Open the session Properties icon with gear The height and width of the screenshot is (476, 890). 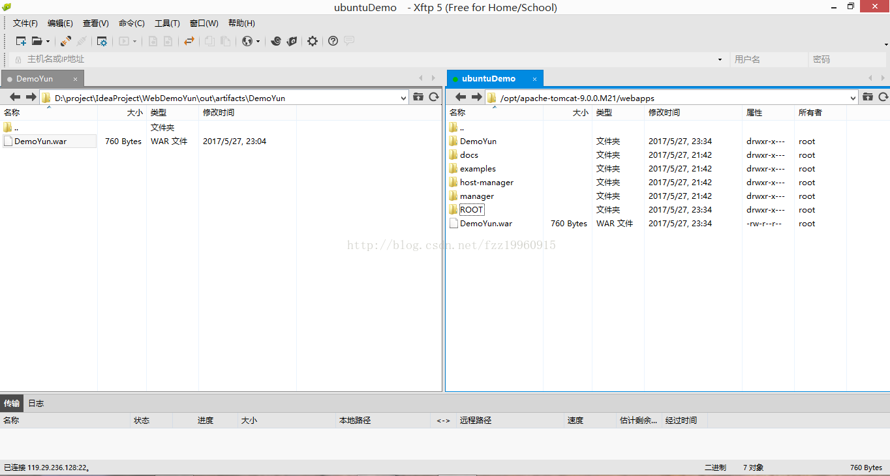click(102, 41)
